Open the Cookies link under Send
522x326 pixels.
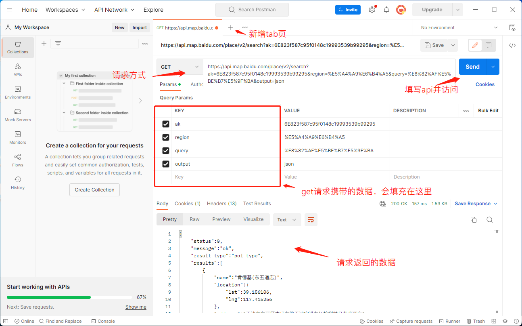tap(485, 84)
